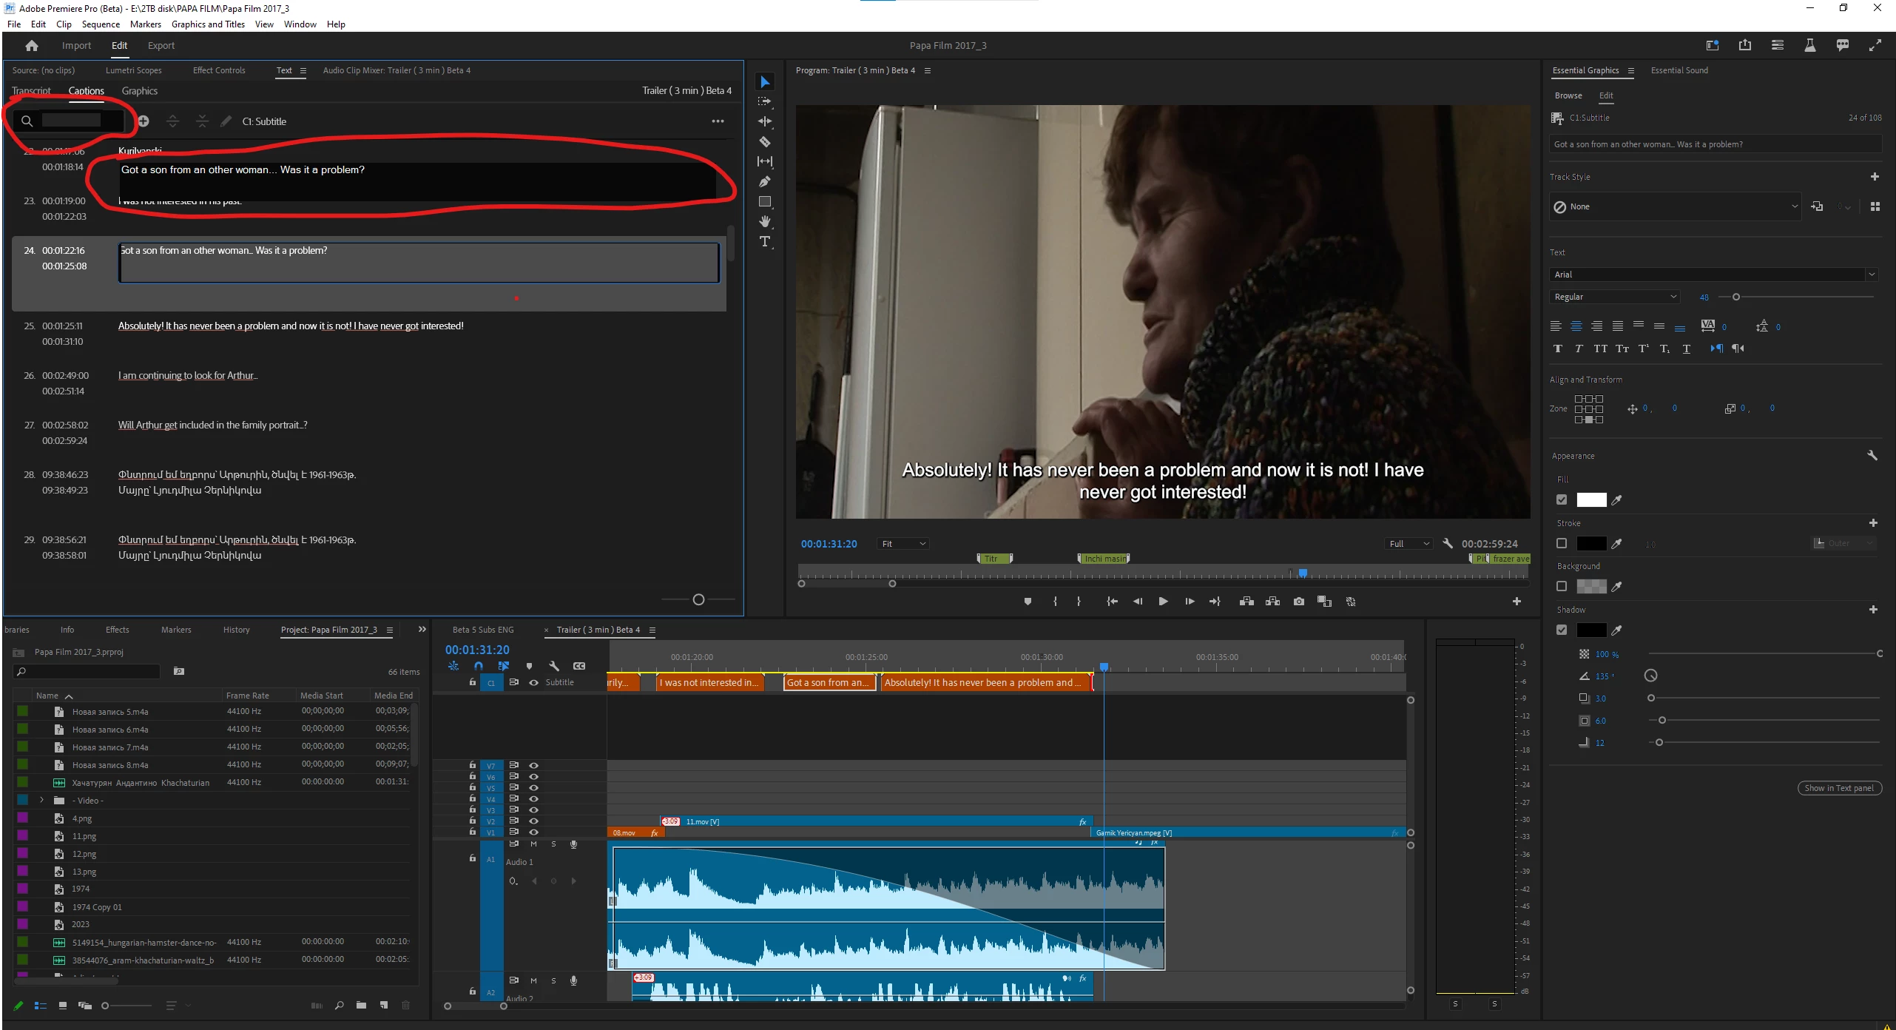
Task: Click Add new caption segment icon
Action: (144, 121)
